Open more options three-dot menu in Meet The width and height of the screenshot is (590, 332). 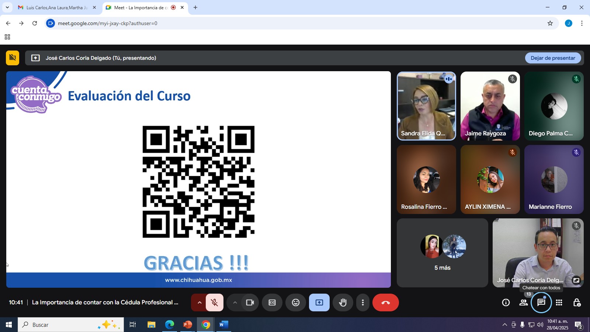tap(363, 302)
